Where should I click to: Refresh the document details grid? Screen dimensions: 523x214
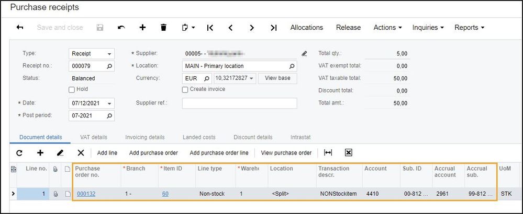click(19, 152)
